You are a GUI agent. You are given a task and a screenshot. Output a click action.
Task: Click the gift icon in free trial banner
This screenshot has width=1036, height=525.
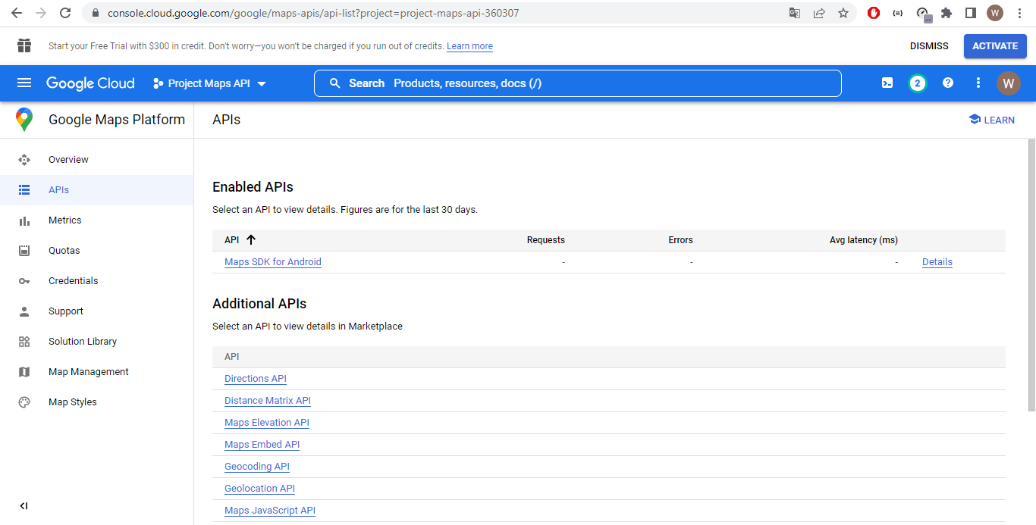click(x=24, y=46)
